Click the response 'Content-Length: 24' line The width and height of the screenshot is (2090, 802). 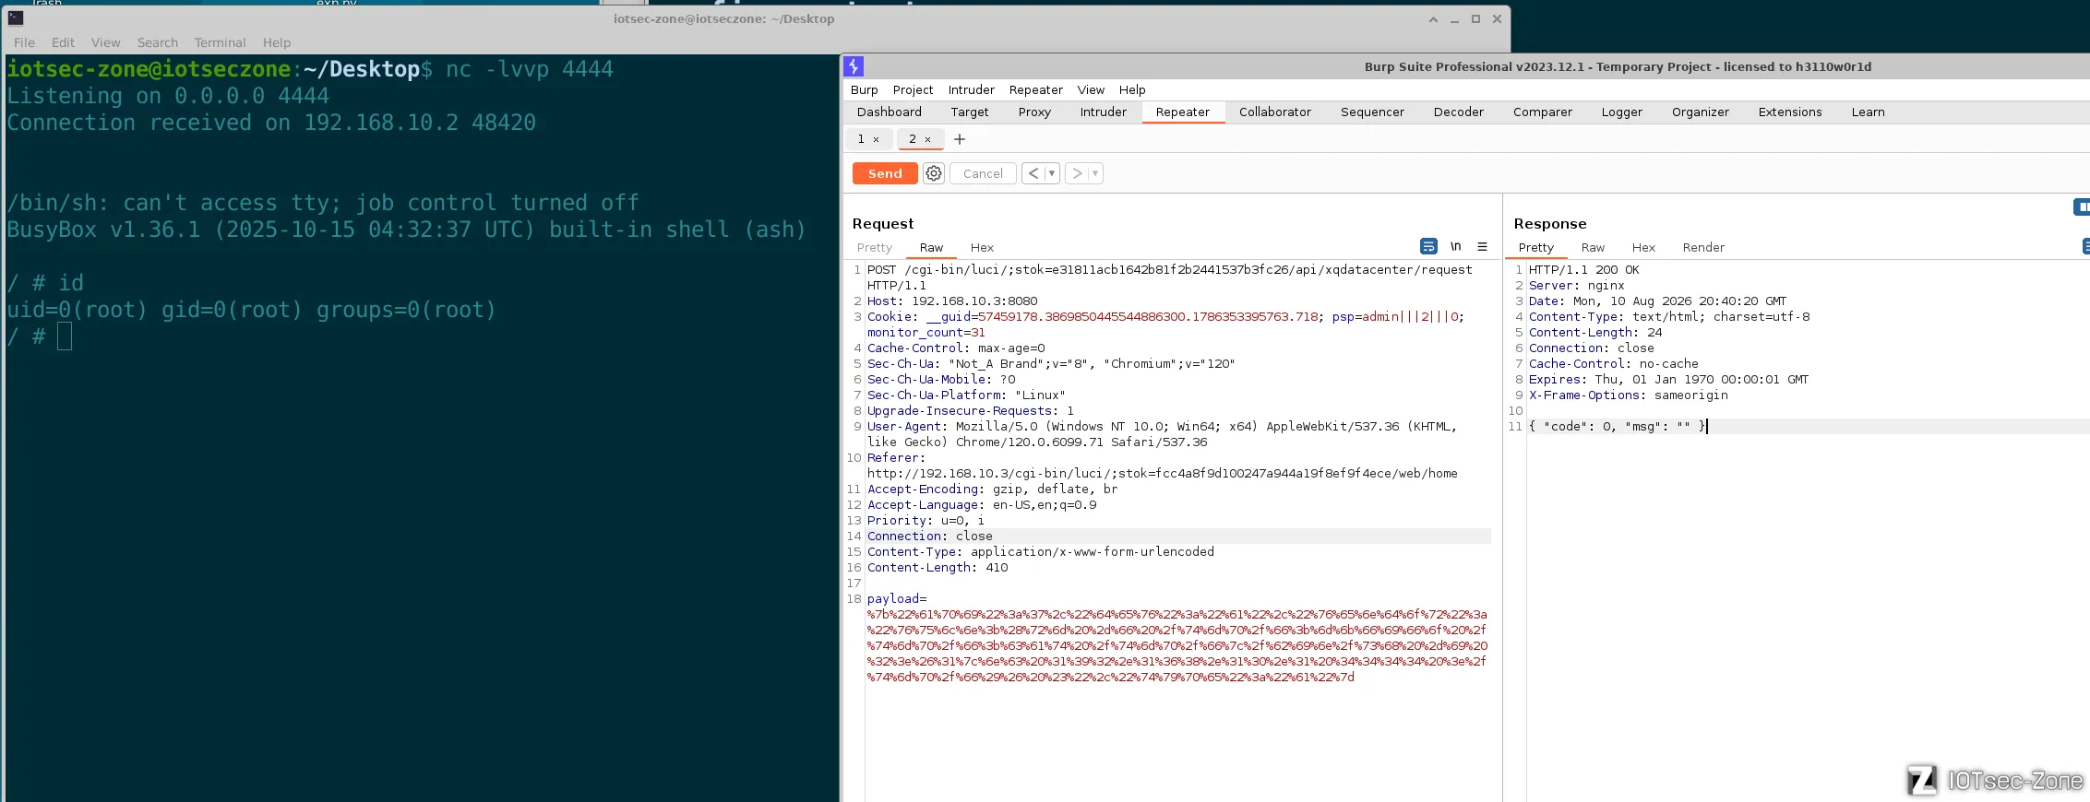point(1595,333)
